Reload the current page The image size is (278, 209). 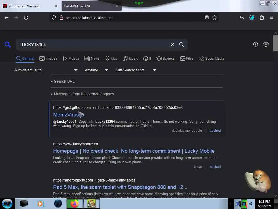tap(26, 18)
